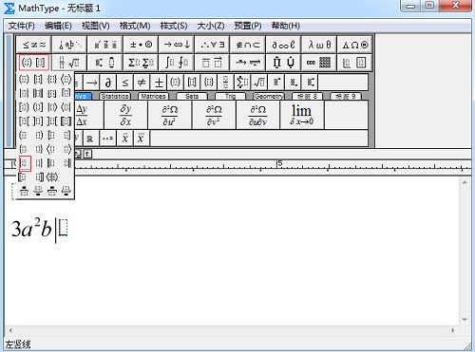Screen dimensions: 475x352
Task: Open the 视图(V) menu
Action: pos(96,26)
